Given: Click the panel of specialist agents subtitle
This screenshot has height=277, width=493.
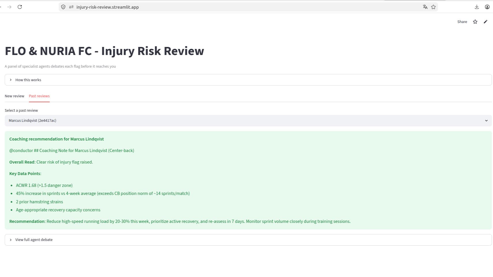Looking at the screenshot, I should (x=60, y=66).
